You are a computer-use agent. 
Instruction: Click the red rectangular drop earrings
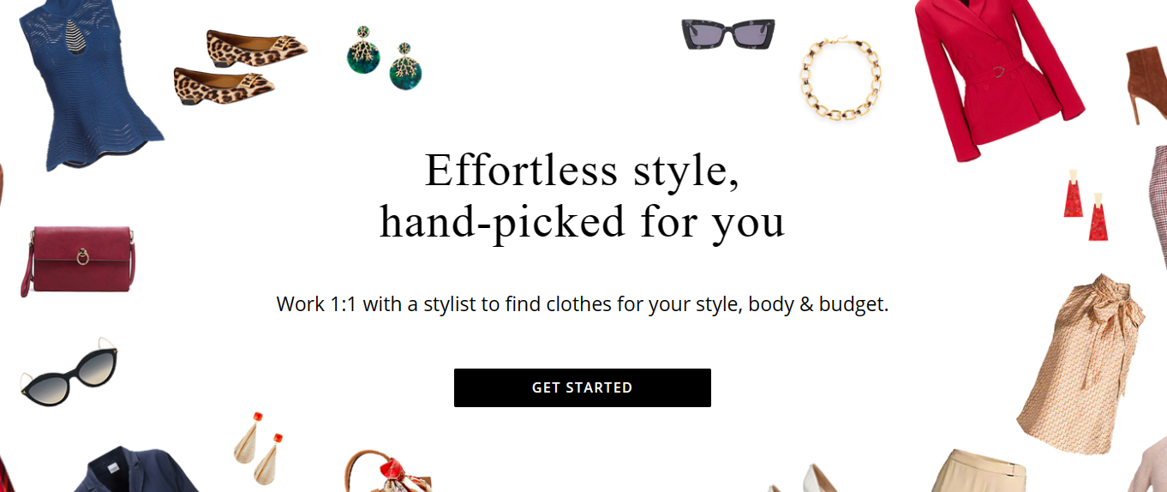point(1085,205)
